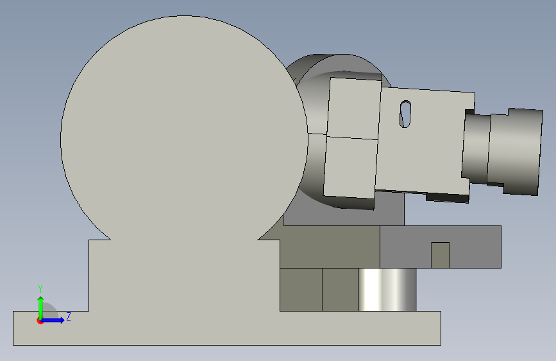Viewport: 556px width, 361px height.
Task: Select the oval slot hole in tilted block
Action: (405, 114)
